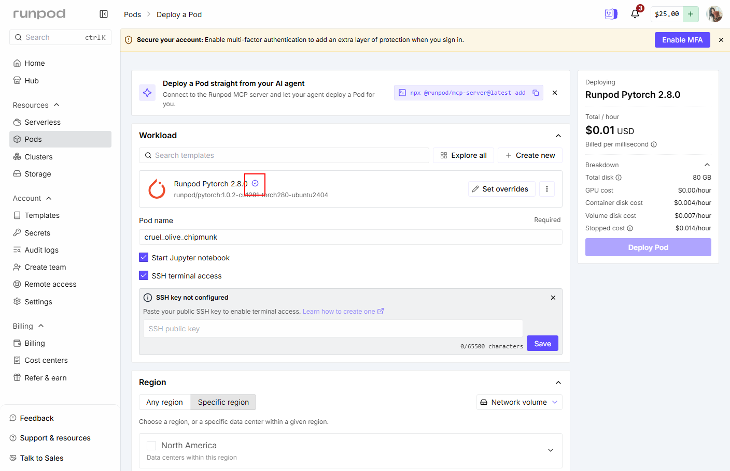Open Feedback in sidebar

[x=32, y=418]
